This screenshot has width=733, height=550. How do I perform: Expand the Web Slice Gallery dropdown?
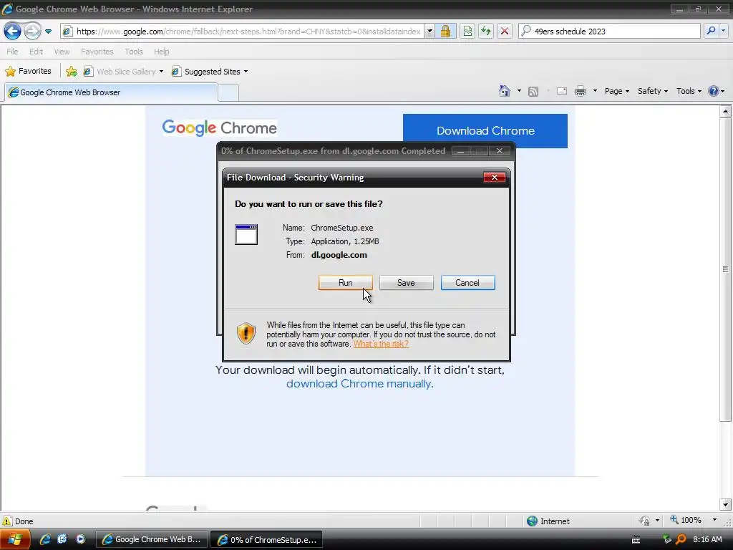[161, 72]
